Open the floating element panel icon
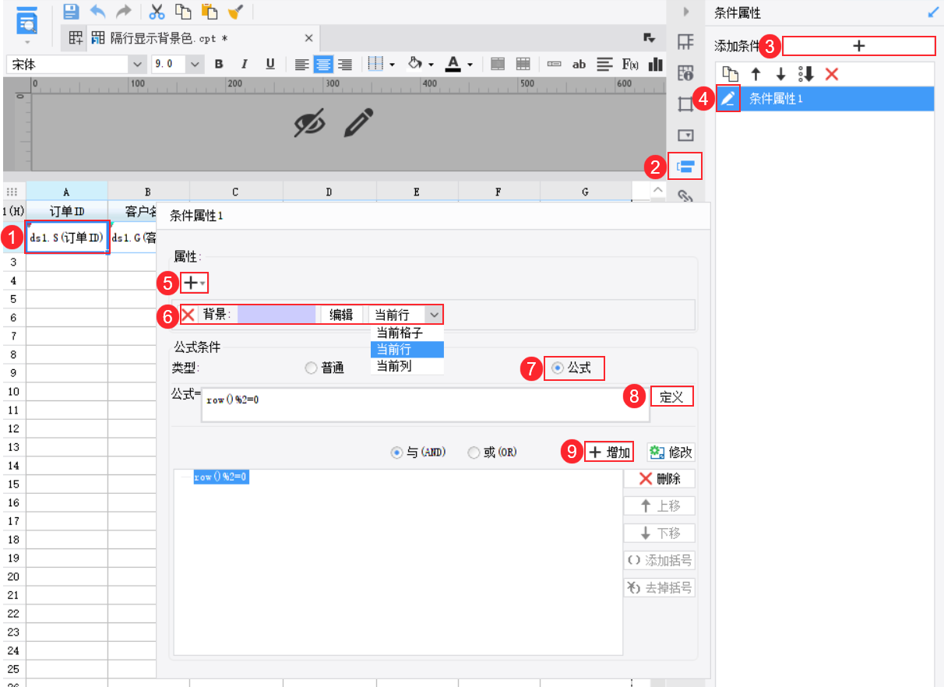 coord(685,104)
